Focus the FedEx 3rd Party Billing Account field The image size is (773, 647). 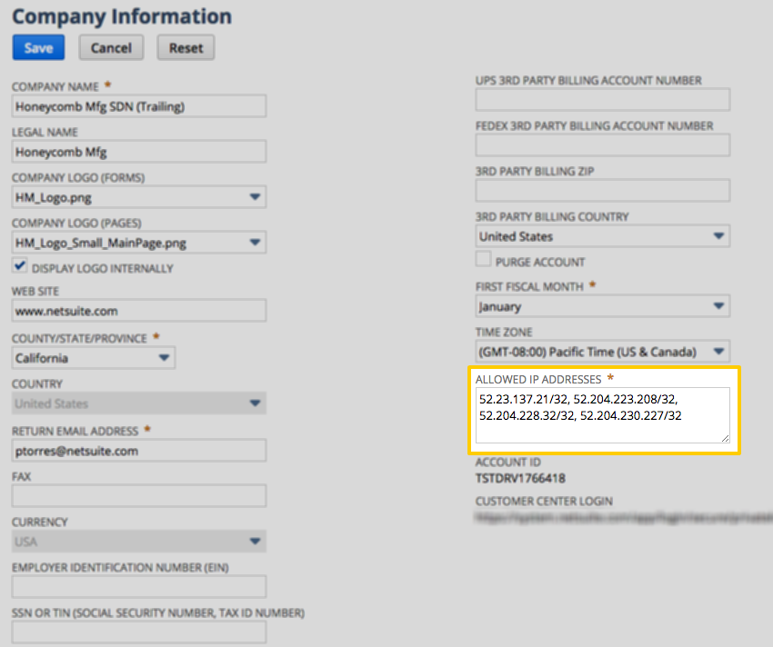[x=603, y=144]
